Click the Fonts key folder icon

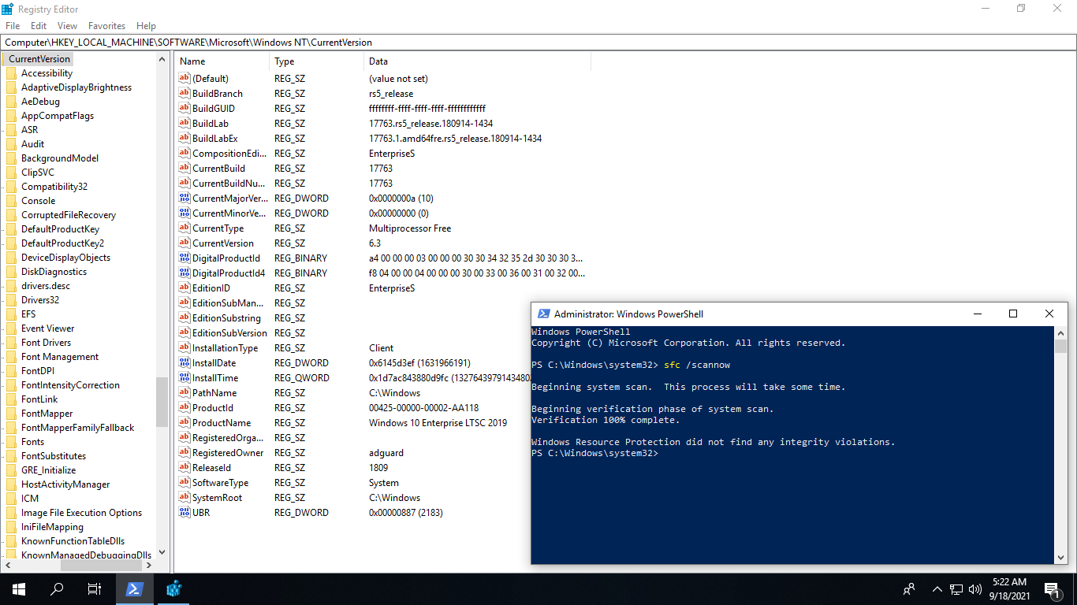click(11, 442)
